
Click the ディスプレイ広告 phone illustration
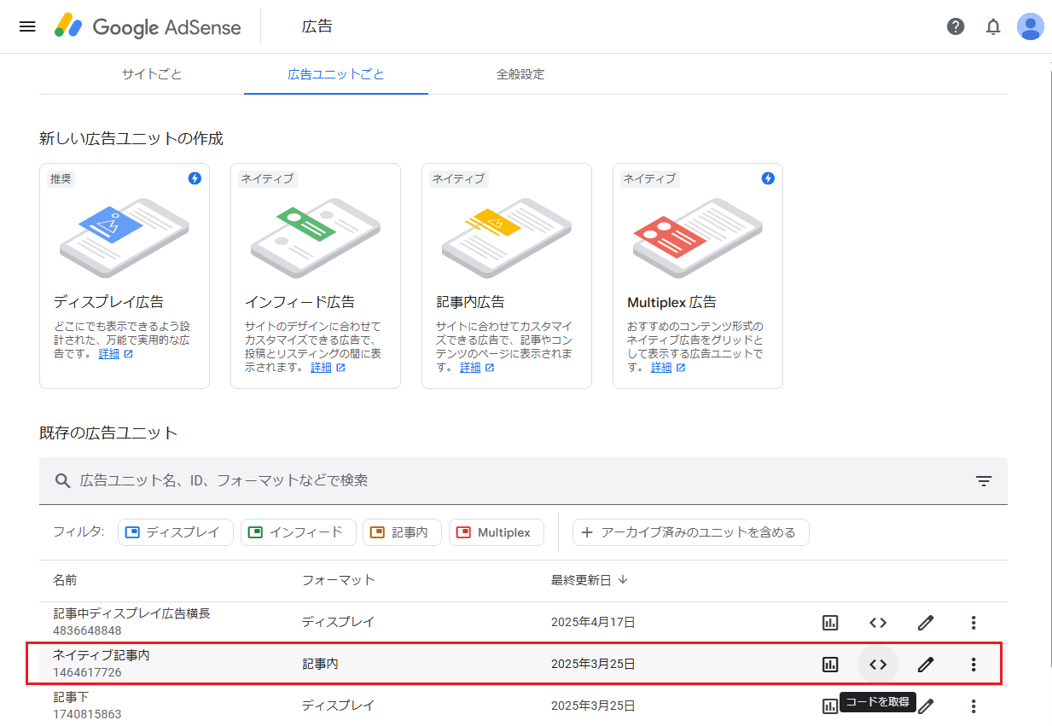pyautogui.click(x=125, y=236)
